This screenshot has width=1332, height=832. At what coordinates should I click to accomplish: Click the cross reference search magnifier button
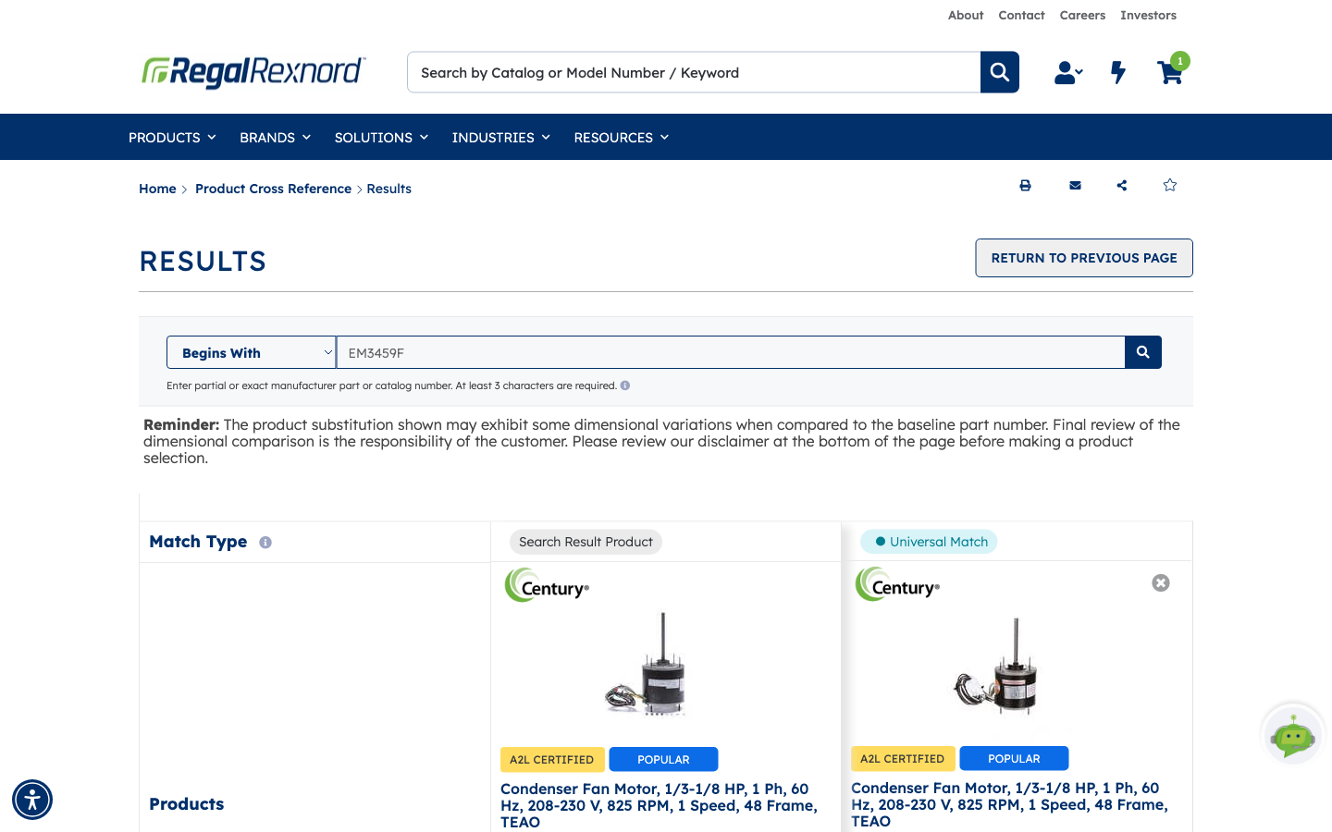[1143, 352]
